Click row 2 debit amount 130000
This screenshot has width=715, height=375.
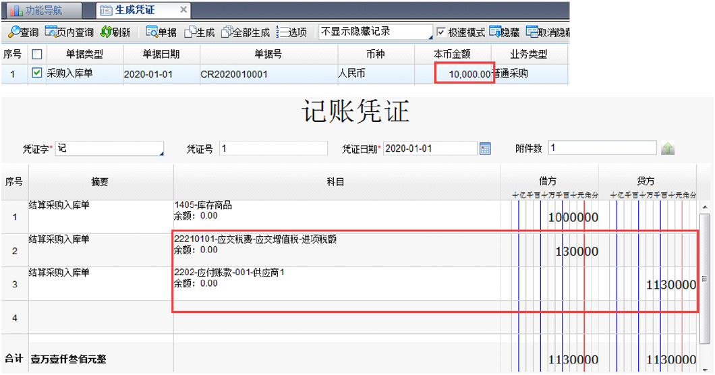[x=577, y=252]
